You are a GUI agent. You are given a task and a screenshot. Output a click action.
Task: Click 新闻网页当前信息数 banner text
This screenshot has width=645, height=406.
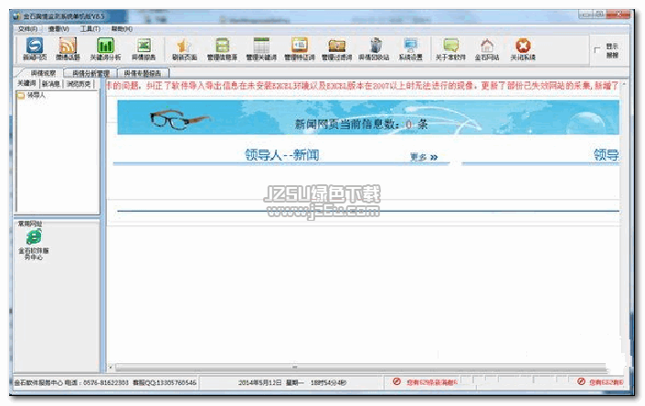361,124
